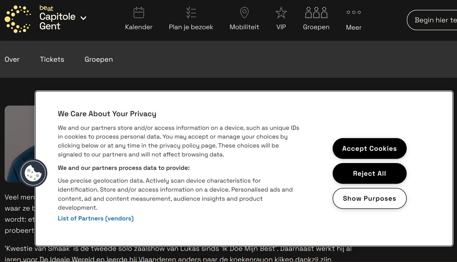
Task: Click the Groepen people icon
Action: point(316,13)
